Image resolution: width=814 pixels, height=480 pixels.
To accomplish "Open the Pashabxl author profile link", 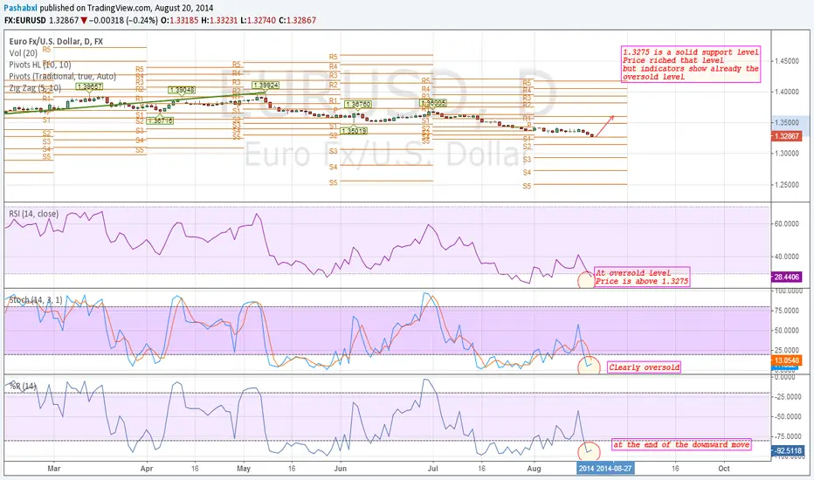I will pos(20,9).
